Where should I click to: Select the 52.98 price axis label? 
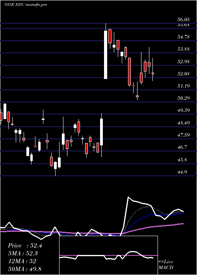pyautogui.click(x=183, y=62)
